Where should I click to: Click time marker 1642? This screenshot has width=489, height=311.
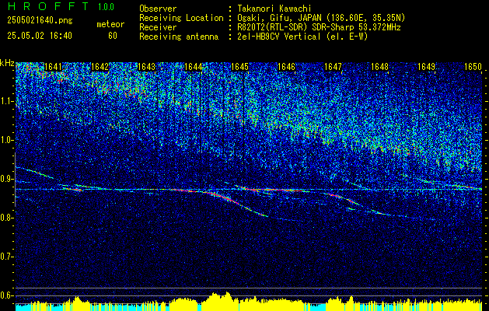(100, 67)
